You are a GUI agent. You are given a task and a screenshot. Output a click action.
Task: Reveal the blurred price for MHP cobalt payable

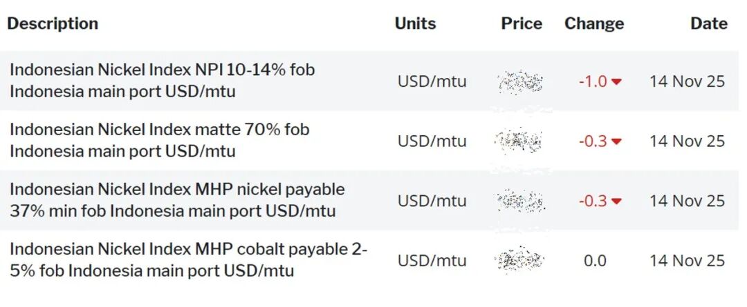520,261
